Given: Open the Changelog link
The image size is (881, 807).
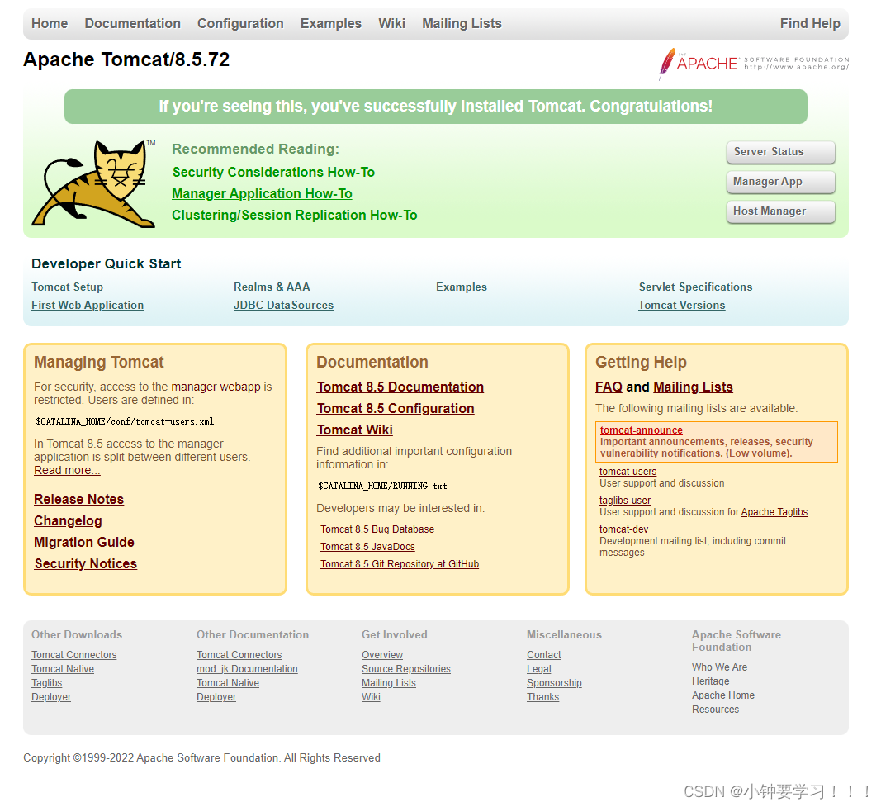Looking at the screenshot, I should pyautogui.click(x=68, y=521).
